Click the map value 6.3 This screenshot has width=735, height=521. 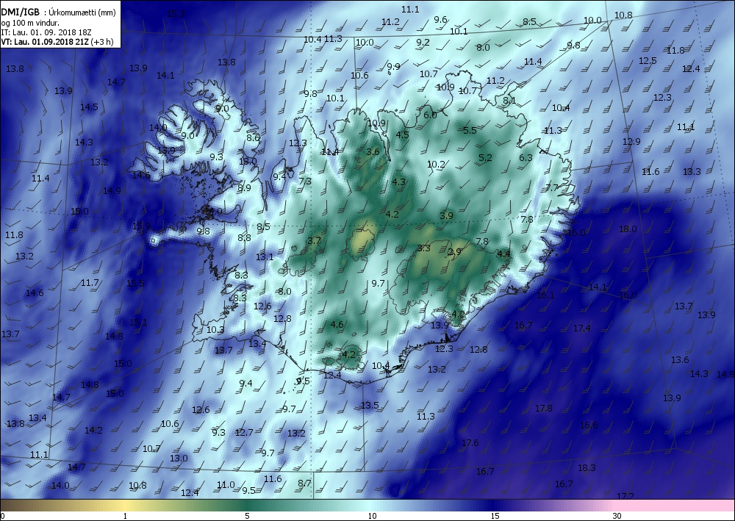(x=526, y=158)
